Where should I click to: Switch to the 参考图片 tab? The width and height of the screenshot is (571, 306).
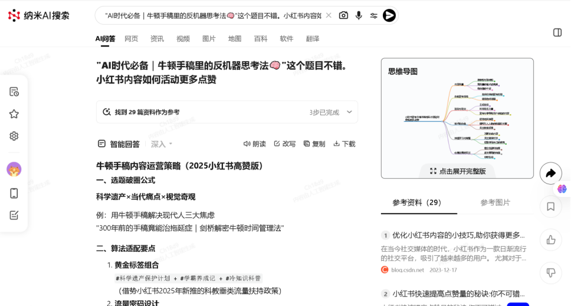(x=495, y=202)
